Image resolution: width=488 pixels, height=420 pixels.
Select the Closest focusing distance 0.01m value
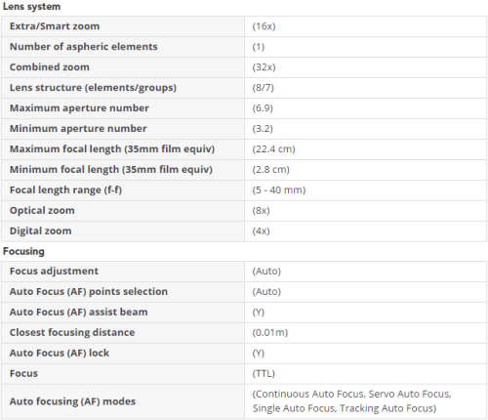tap(270, 333)
